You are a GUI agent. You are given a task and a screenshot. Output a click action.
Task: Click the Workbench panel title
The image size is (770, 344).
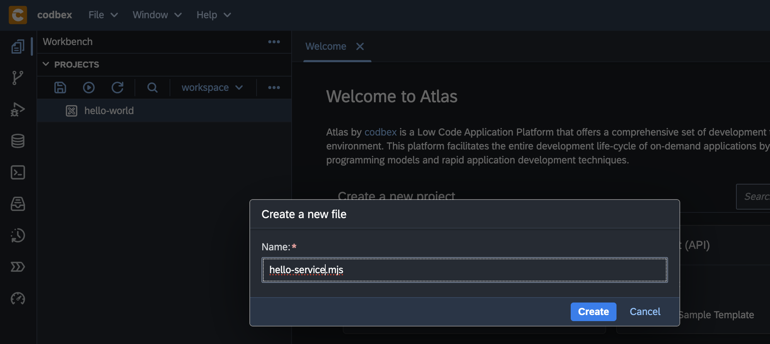click(x=68, y=42)
